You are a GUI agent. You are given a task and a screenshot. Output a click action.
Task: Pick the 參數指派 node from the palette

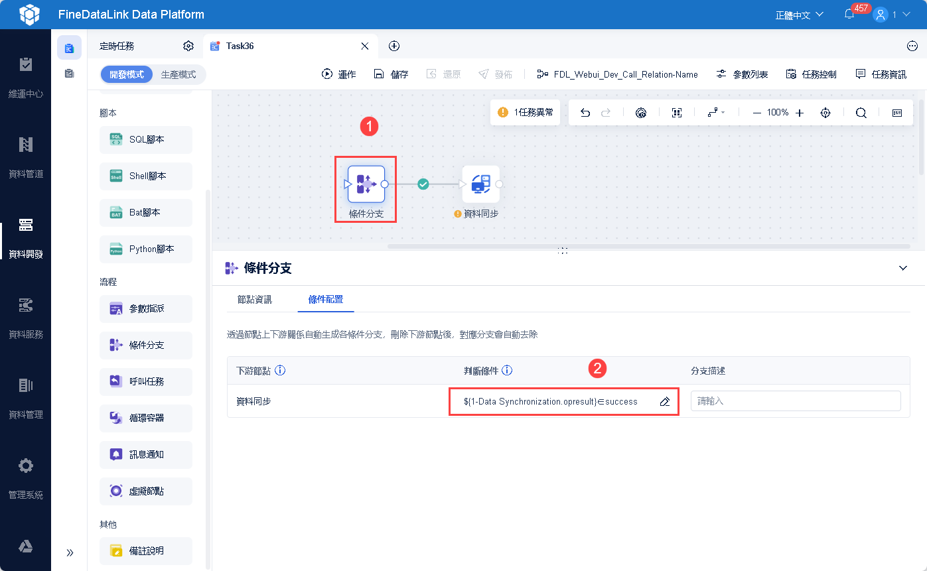[x=146, y=309]
